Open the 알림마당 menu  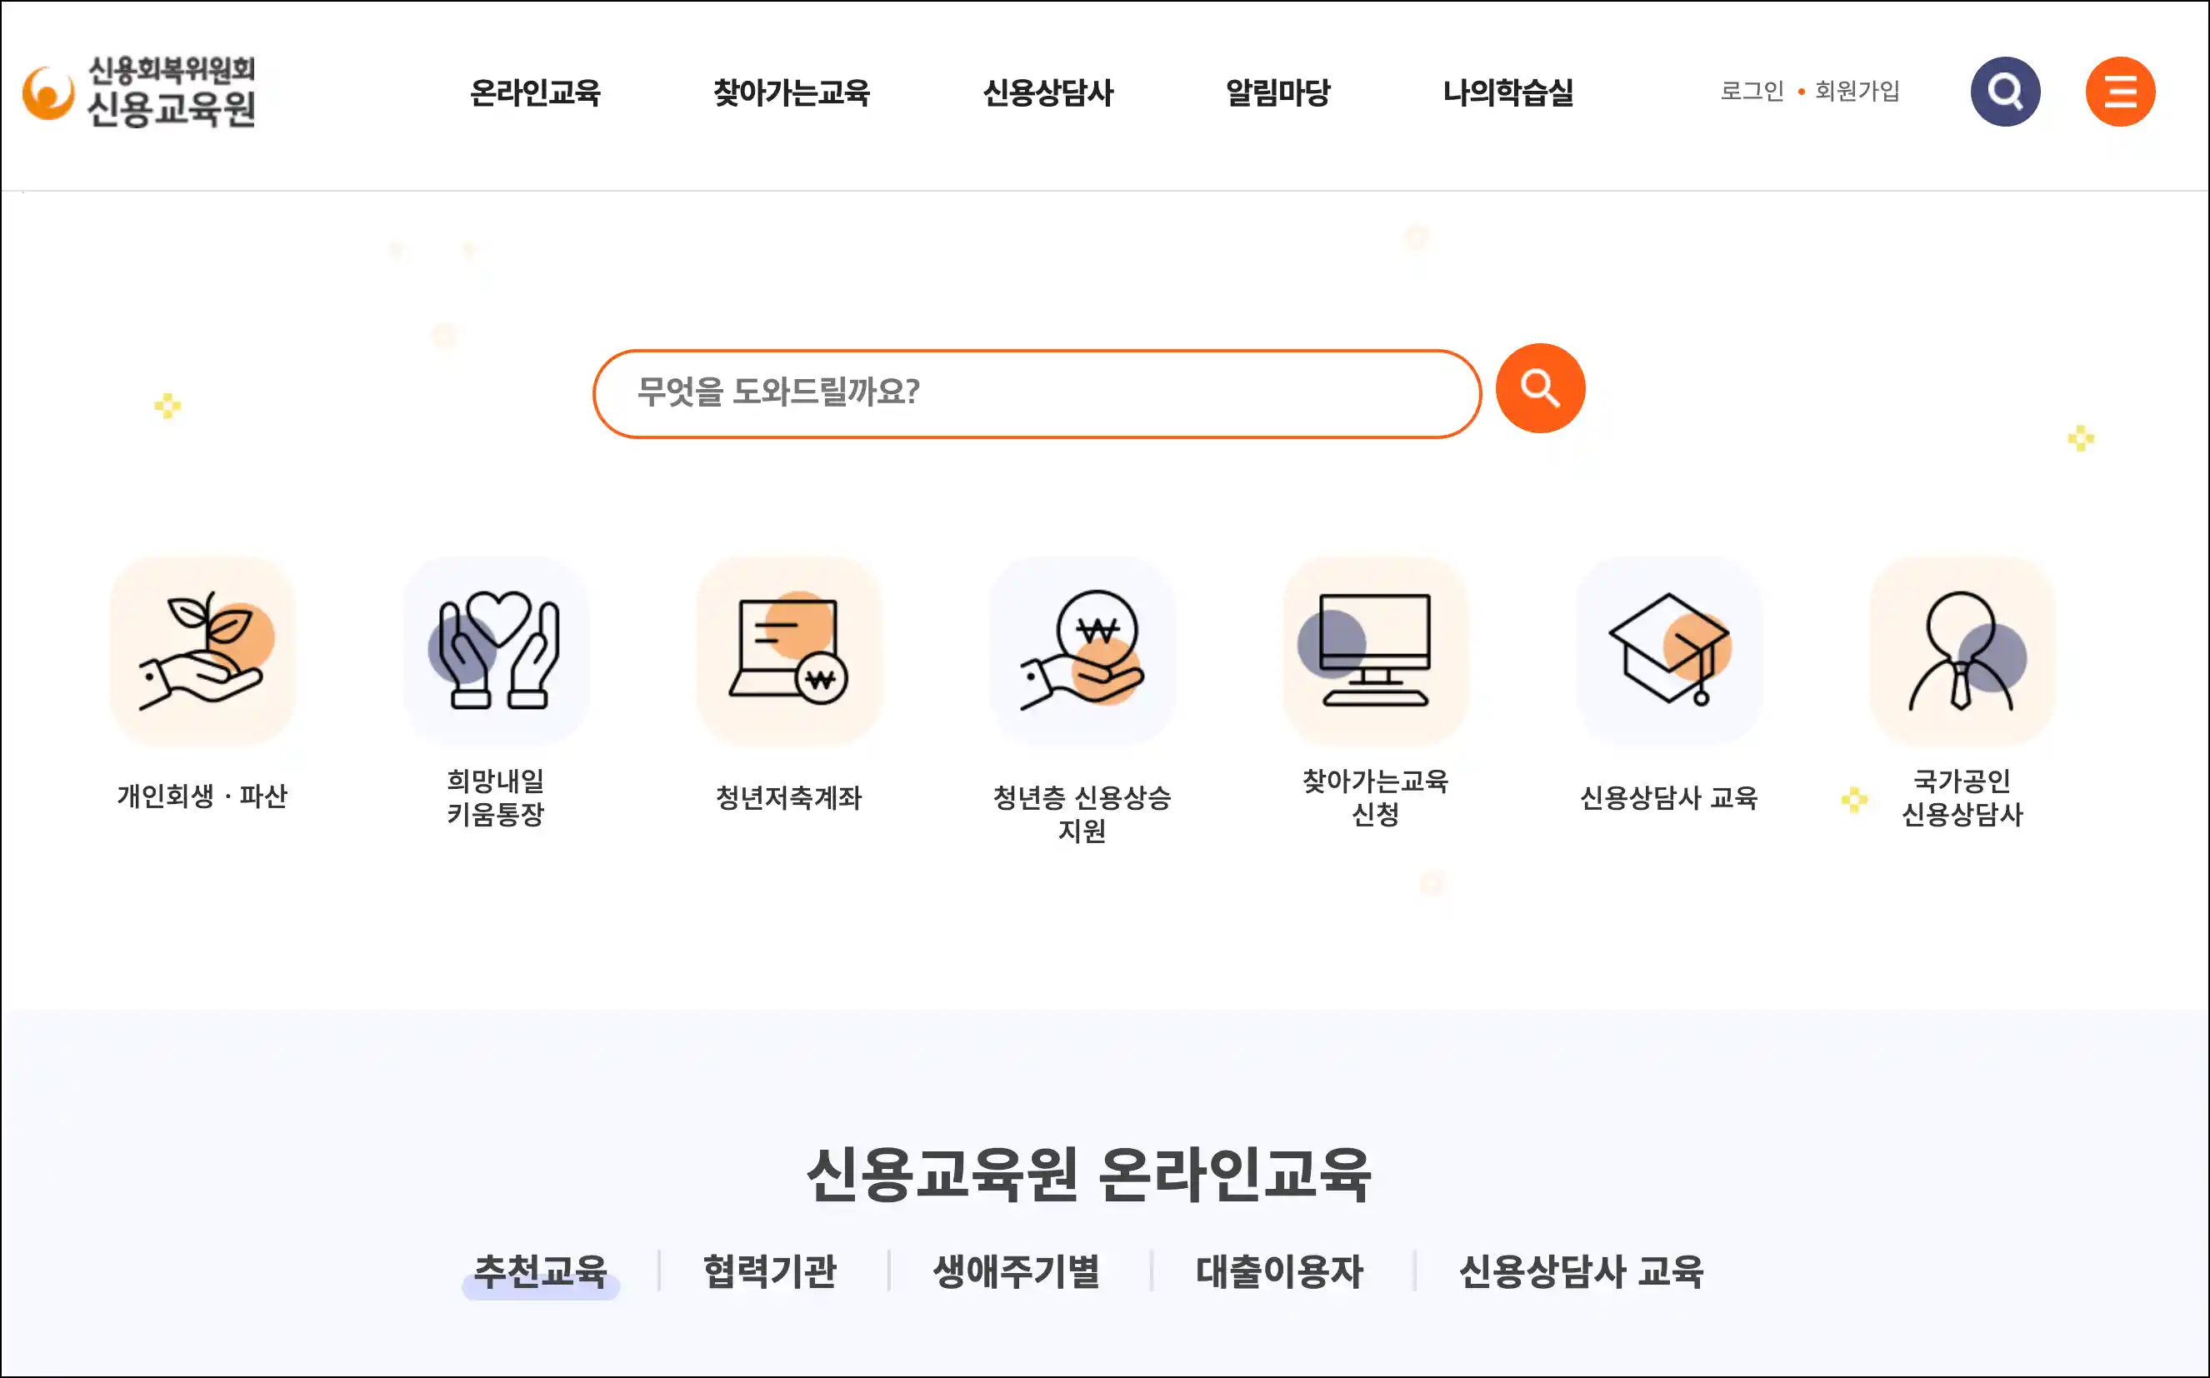coord(1277,92)
